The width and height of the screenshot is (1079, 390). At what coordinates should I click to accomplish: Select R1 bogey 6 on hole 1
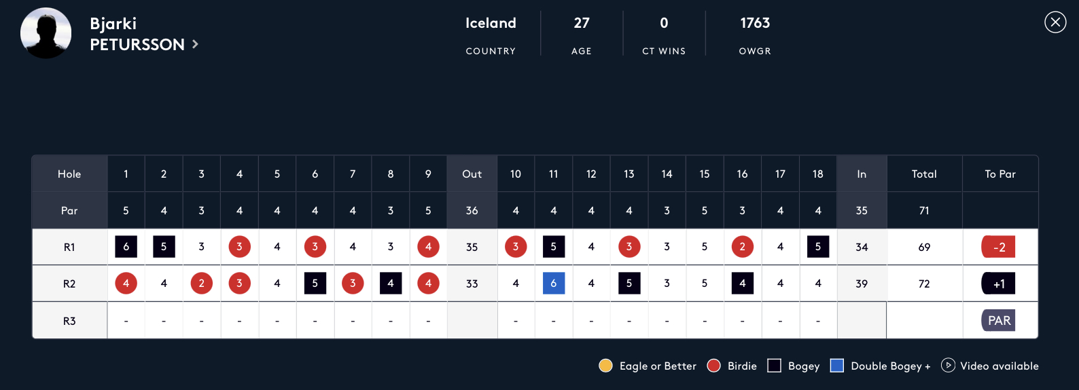pyautogui.click(x=126, y=247)
